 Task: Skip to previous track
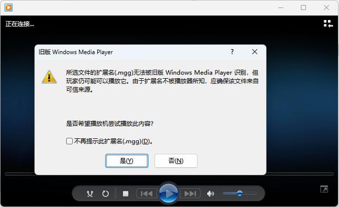coord(147,194)
